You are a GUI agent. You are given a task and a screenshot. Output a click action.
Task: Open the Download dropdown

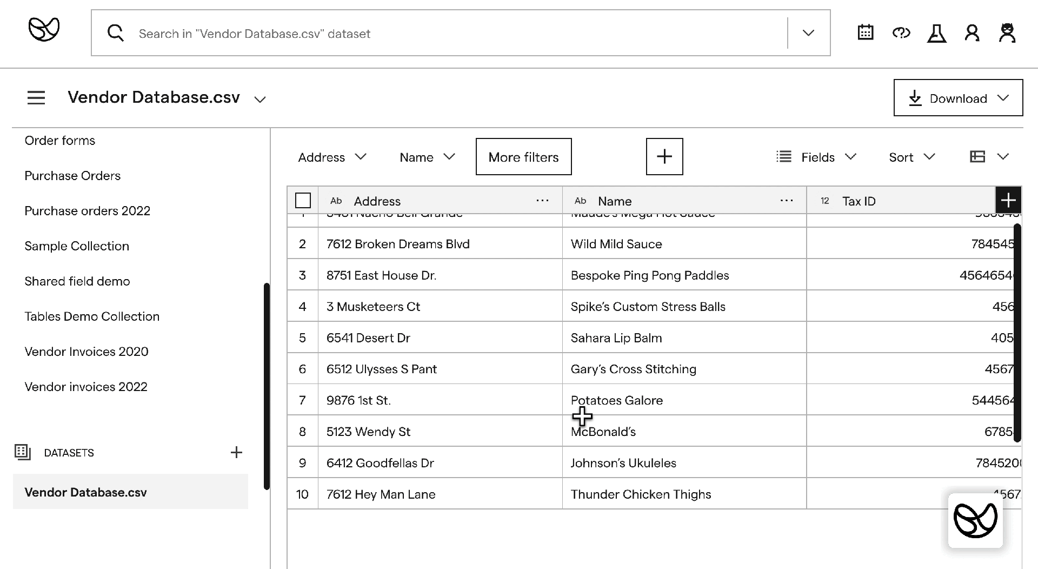pos(958,98)
